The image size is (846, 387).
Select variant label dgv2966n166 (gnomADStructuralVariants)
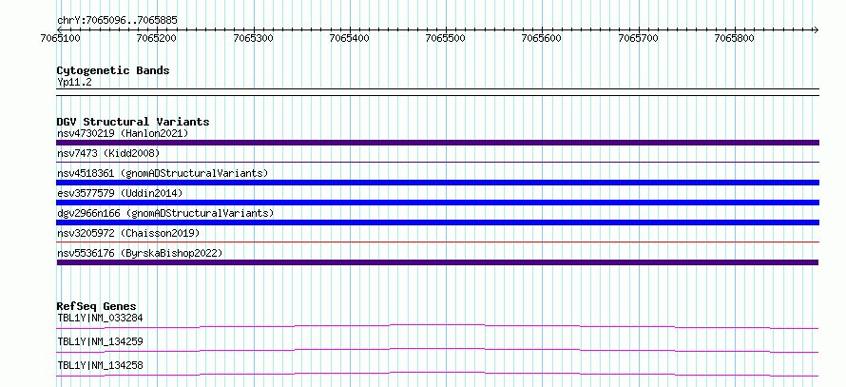[165, 213]
